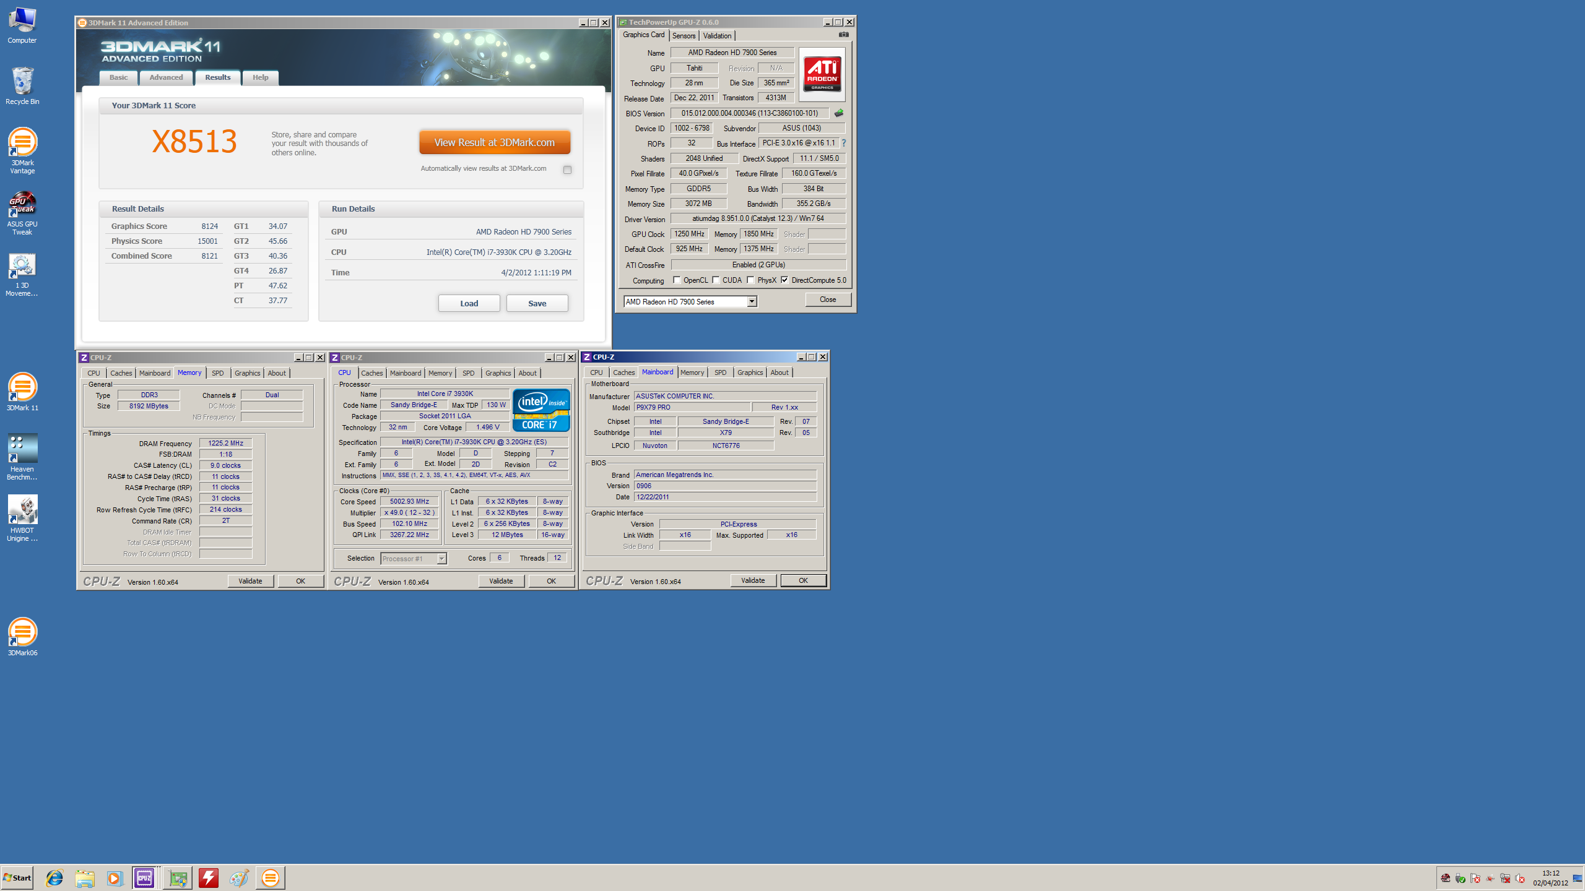This screenshot has width=1585, height=891.
Task: Launch the 3DMark 11 desktop shortcut
Action: (x=22, y=392)
